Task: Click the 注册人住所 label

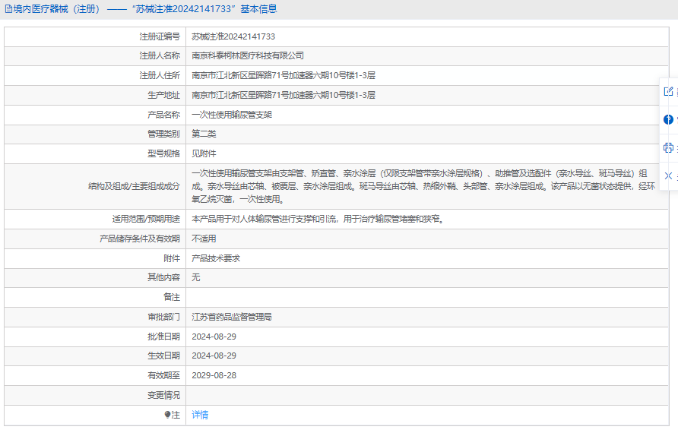Action: 160,76
